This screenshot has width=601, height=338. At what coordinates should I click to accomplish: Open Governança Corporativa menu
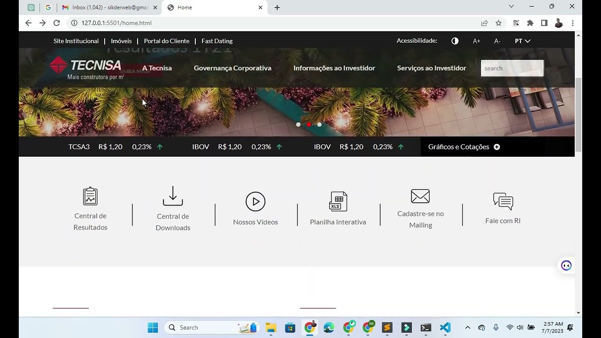(x=232, y=68)
